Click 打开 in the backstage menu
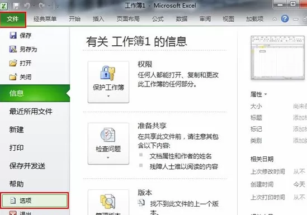 (x=20, y=63)
